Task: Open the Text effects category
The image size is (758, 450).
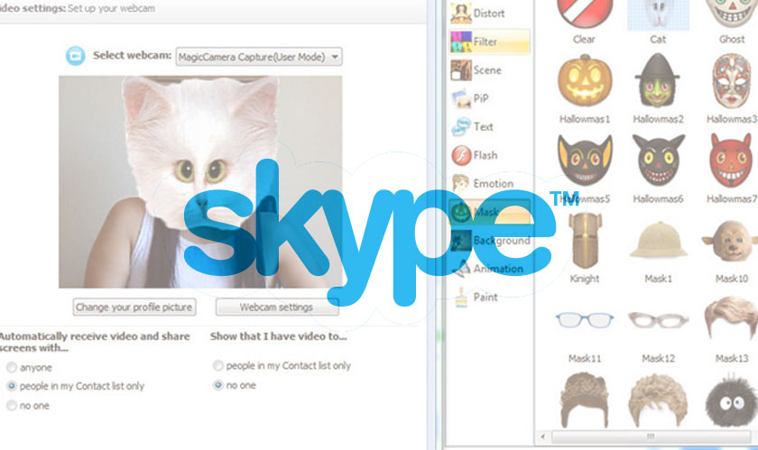Action: [489, 126]
